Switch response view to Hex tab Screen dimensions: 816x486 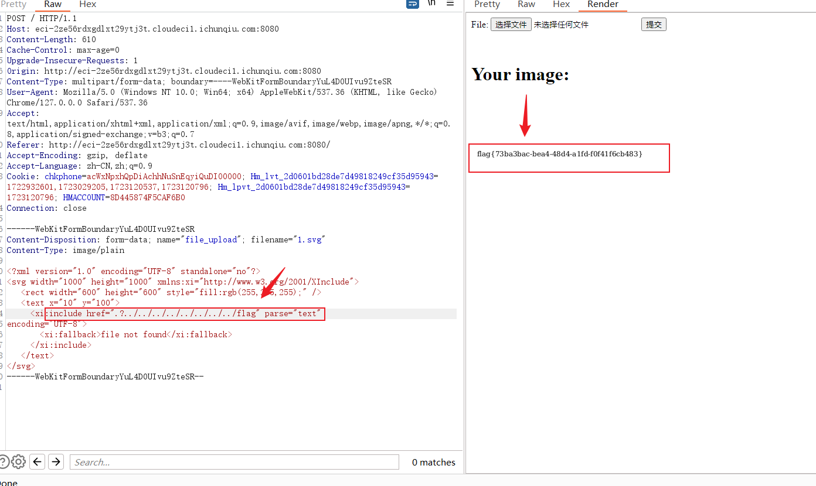pos(561,4)
